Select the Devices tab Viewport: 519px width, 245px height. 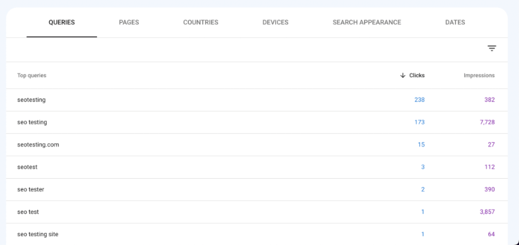276,23
